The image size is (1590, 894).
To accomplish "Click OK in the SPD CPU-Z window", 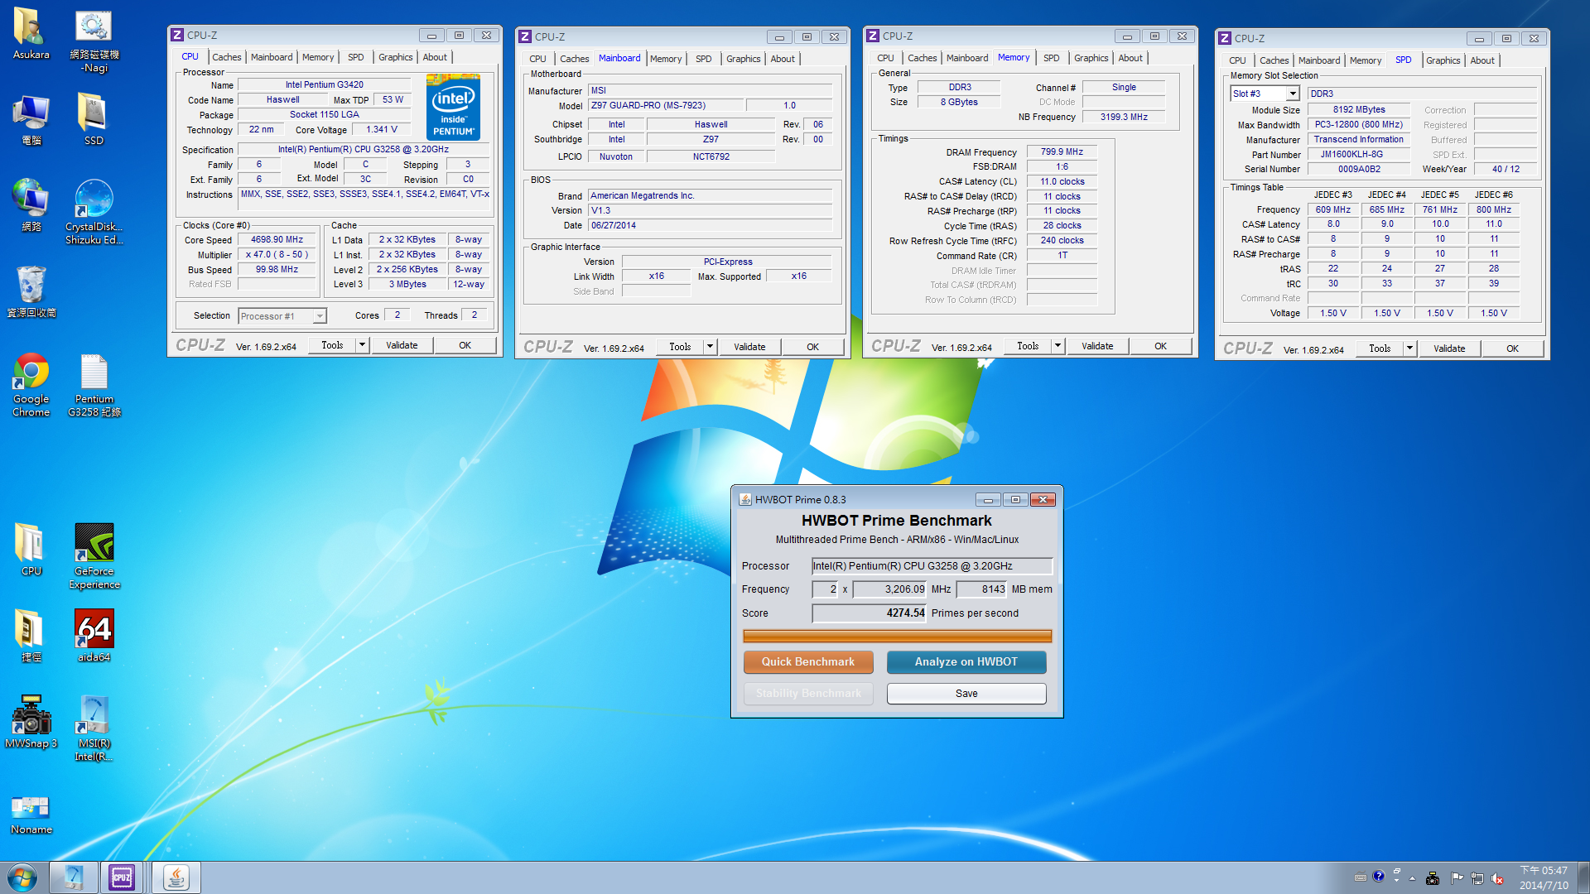I will pyautogui.click(x=1512, y=348).
